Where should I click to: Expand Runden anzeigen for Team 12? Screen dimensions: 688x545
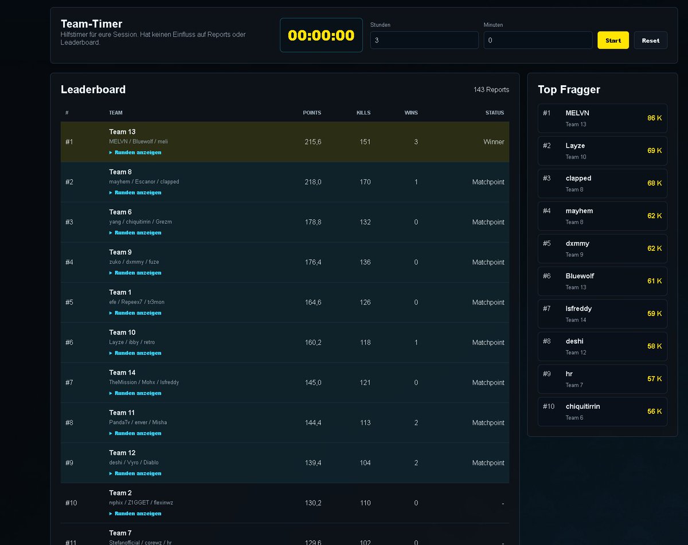pyautogui.click(x=135, y=473)
